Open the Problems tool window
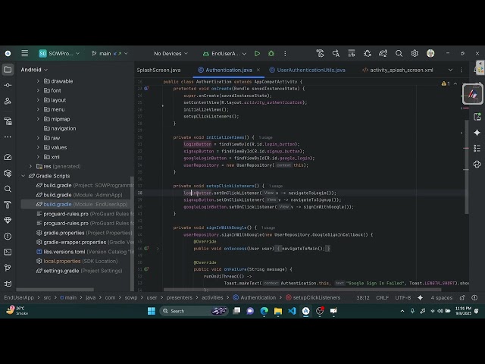 8,236
